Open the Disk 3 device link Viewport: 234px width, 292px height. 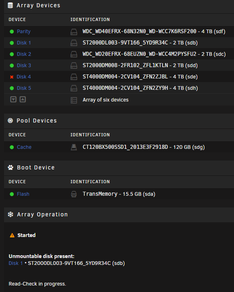coord(24,66)
